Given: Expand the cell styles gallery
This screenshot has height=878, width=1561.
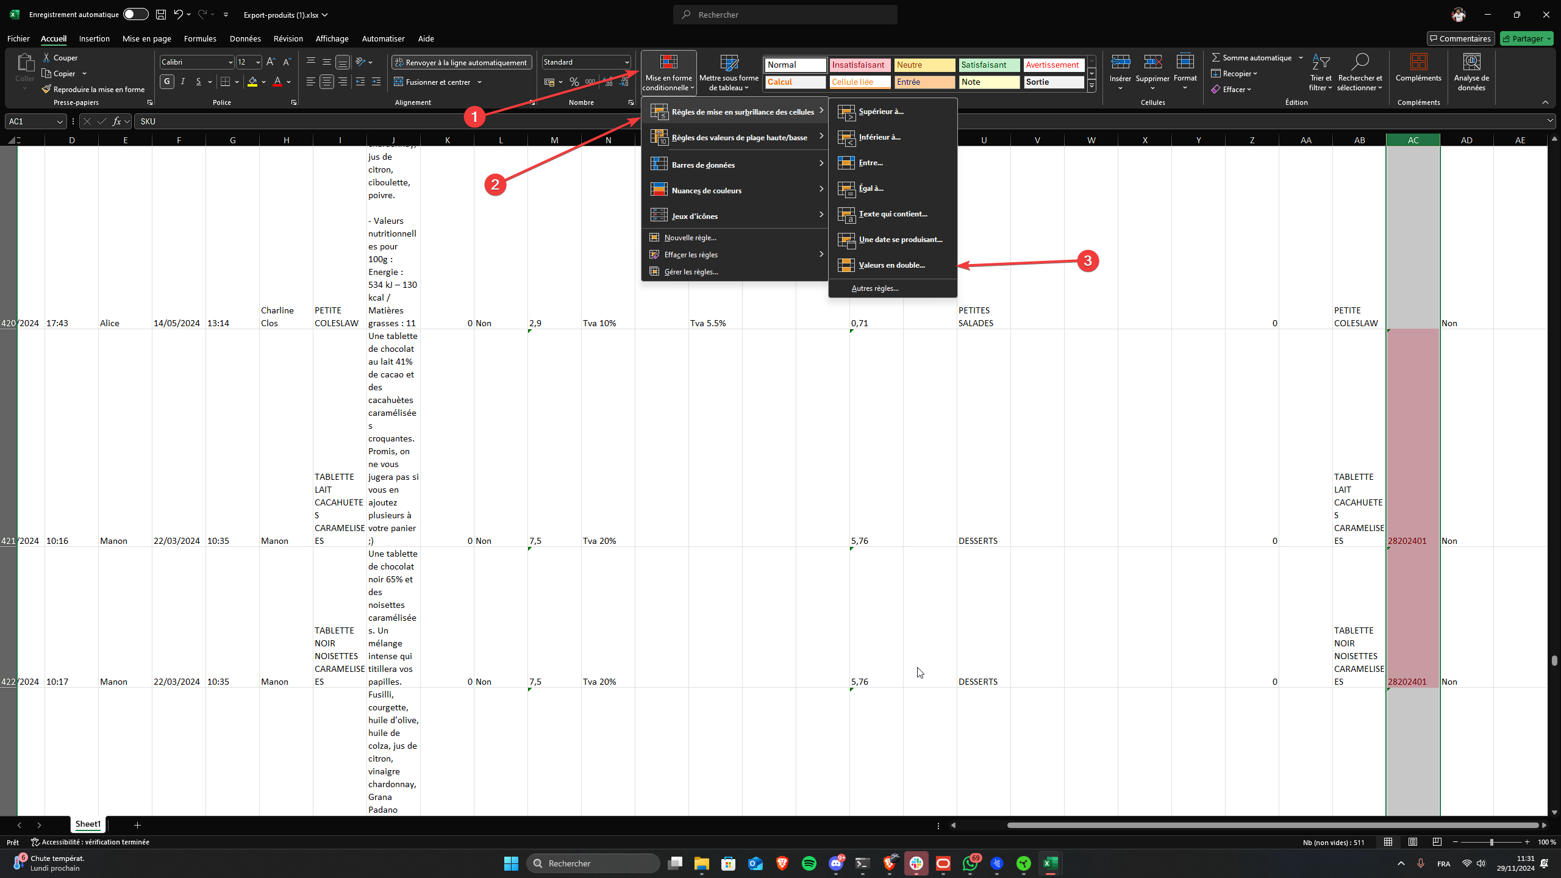Looking at the screenshot, I should pos(1091,87).
